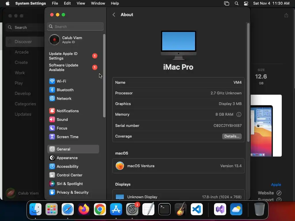Click the Stage Manager menu bar icon
Screen dimensions: 295x221
click(226, 3)
